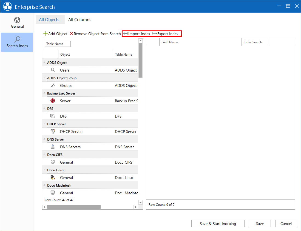Maximize the Enterprise Search window

(288, 6)
